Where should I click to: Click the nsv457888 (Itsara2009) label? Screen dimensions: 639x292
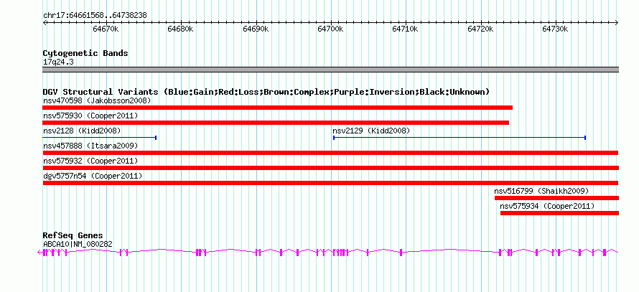[x=90, y=146]
